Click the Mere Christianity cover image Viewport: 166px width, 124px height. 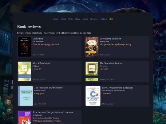pos(25,71)
